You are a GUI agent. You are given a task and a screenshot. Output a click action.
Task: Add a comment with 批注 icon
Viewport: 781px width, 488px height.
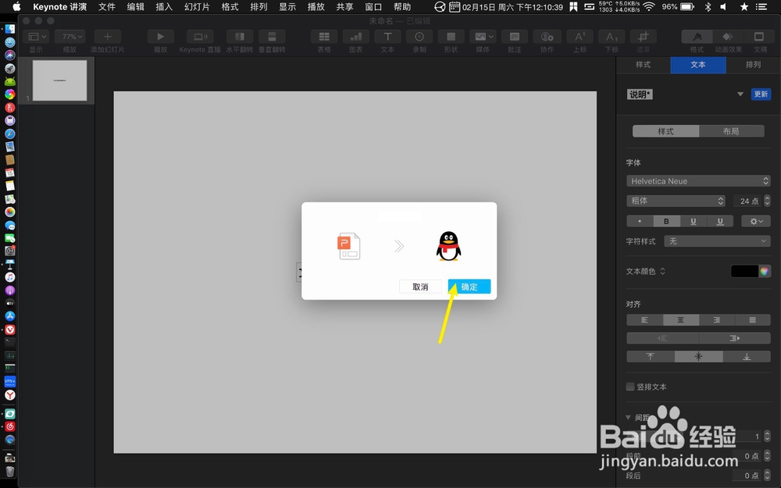[515, 37]
